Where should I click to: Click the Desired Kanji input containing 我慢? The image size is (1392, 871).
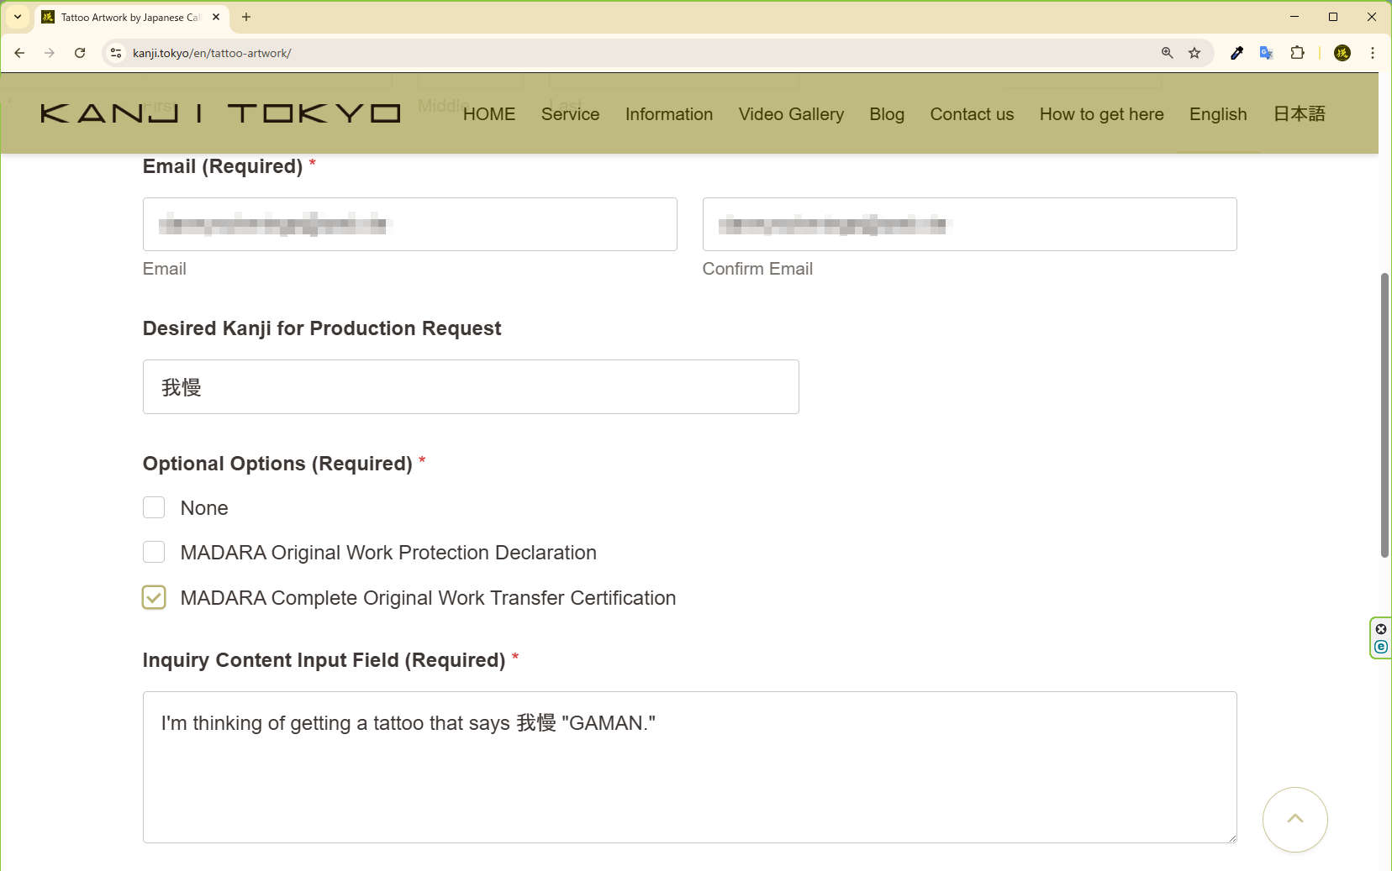[470, 386]
